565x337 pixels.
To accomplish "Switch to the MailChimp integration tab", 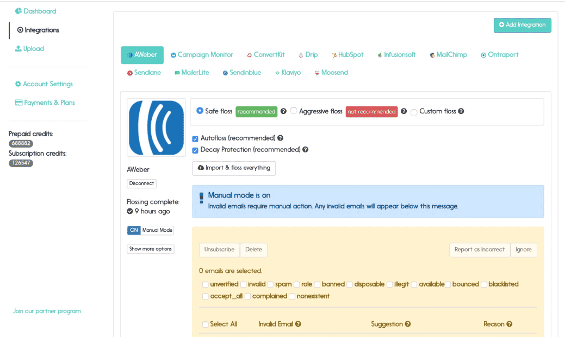I will pyautogui.click(x=448, y=55).
